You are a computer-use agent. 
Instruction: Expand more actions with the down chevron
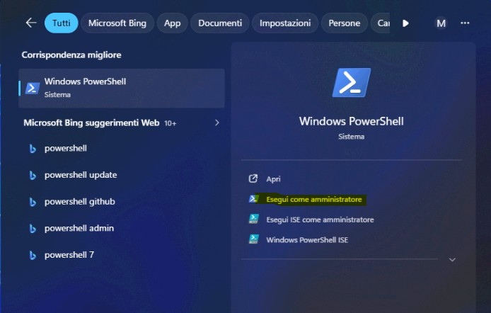click(x=452, y=260)
